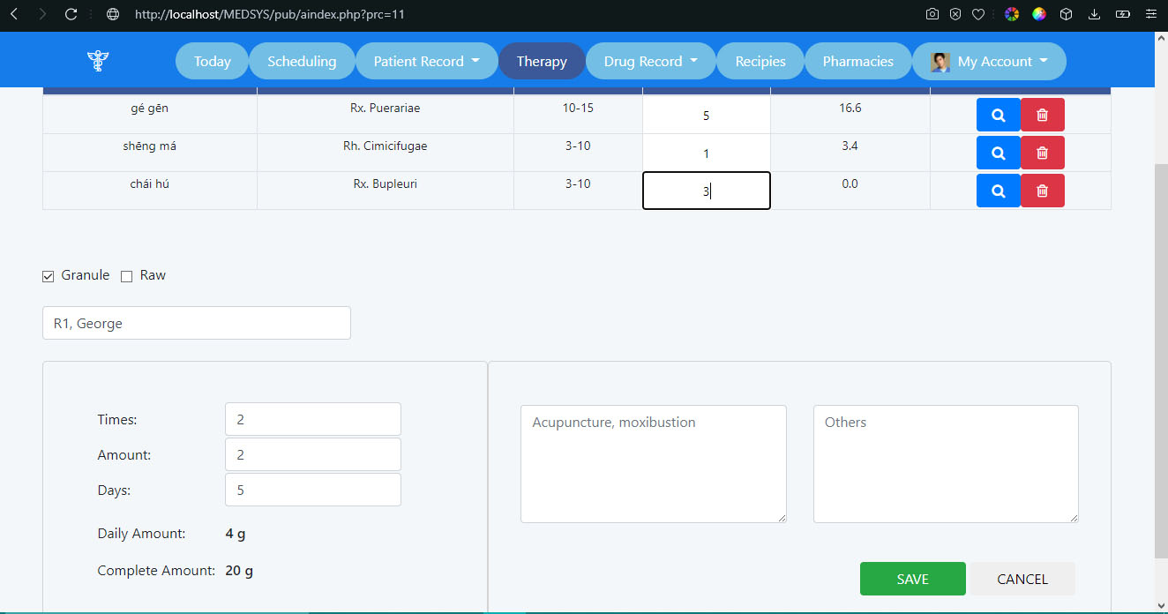Click the camera snapshot icon in browser toolbar
Viewport: 1168px width, 614px height.
point(932,14)
